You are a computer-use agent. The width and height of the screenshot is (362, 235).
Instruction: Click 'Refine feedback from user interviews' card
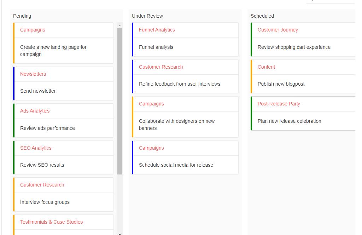(x=179, y=84)
